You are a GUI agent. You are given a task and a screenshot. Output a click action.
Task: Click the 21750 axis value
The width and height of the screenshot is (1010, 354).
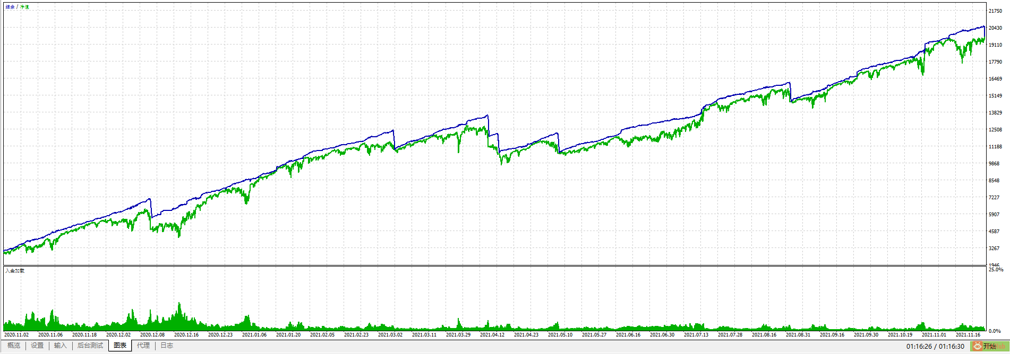pos(995,11)
